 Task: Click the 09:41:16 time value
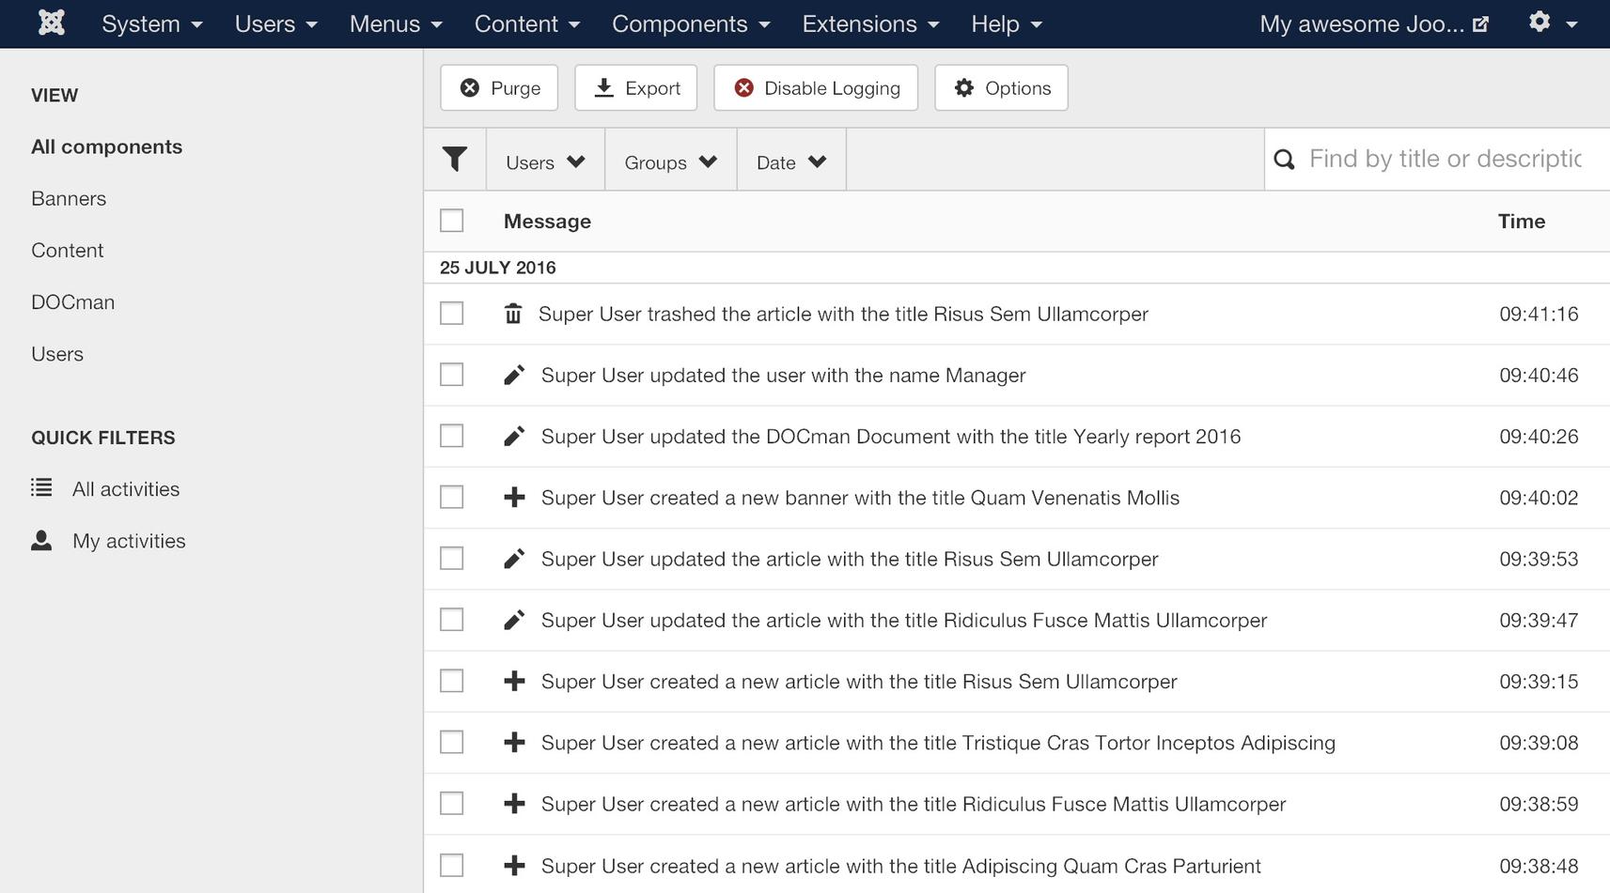[x=1539, y=314]
